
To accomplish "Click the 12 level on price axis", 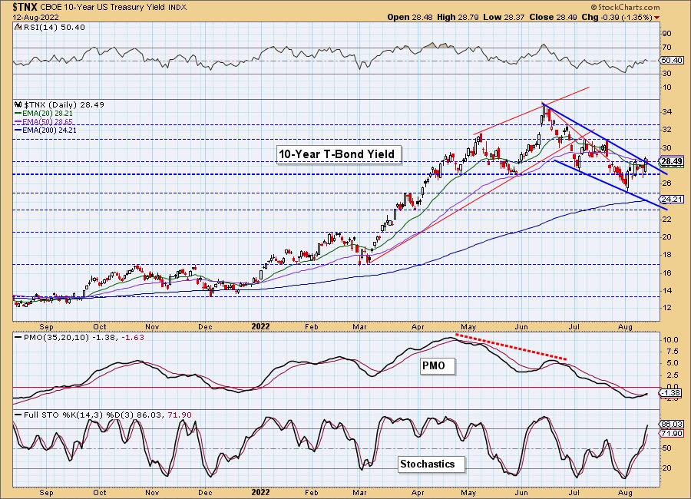I will tap(666, 308).
